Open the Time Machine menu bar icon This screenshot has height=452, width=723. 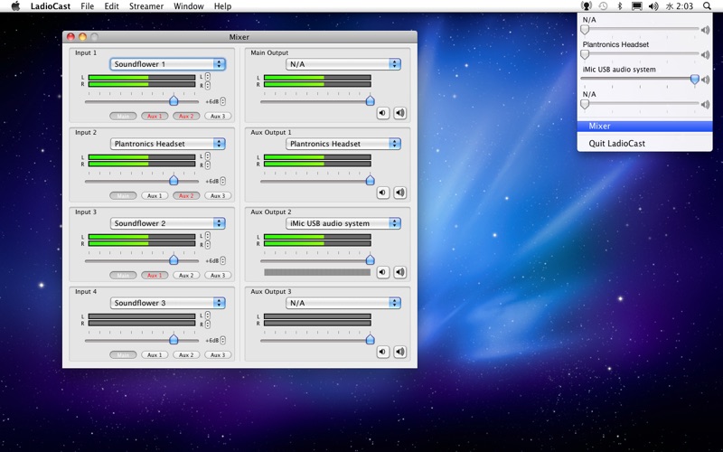pos(603,6)
